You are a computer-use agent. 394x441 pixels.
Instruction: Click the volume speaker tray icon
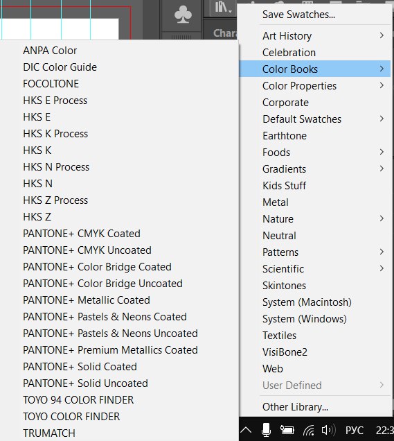point(328,430)
